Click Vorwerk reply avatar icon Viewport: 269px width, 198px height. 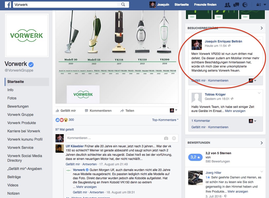tap(68, 171)
